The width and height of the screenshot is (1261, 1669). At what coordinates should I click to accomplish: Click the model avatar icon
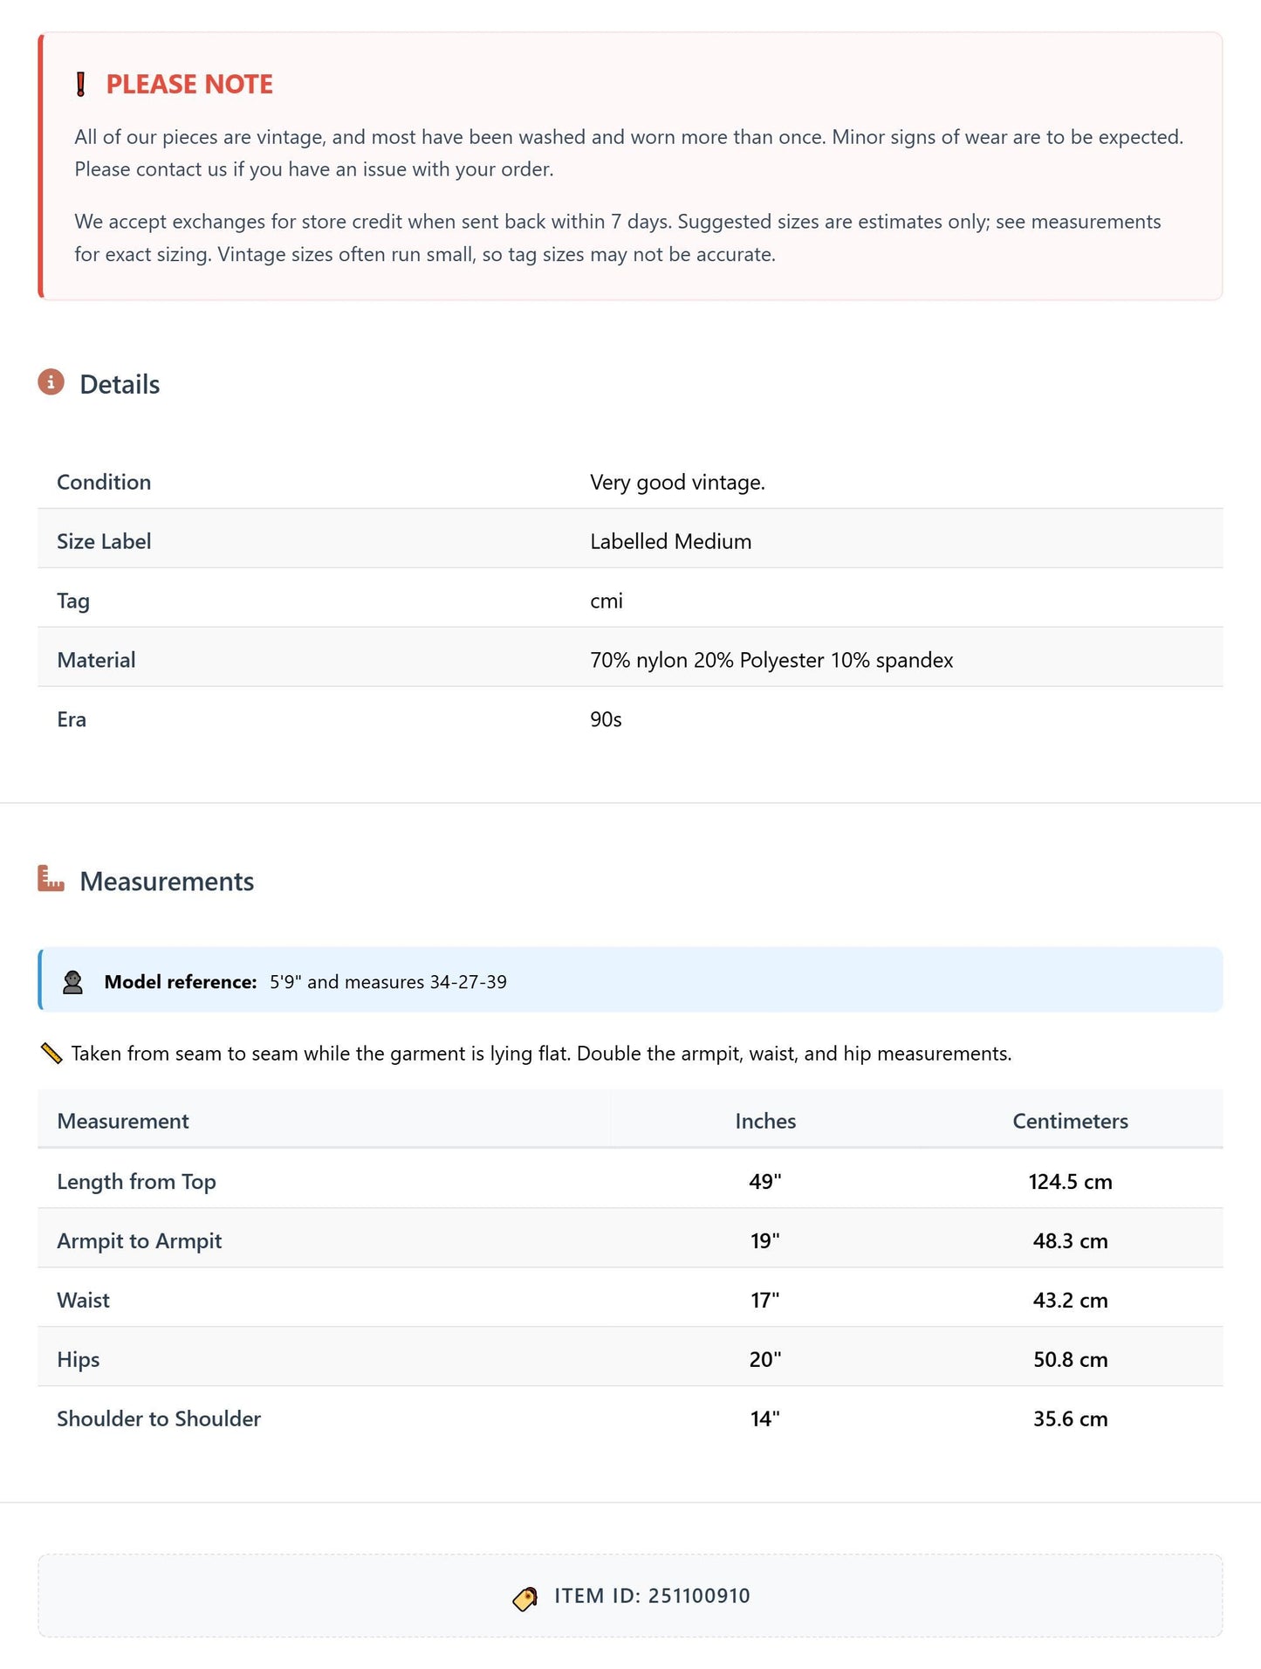[73, 982]
